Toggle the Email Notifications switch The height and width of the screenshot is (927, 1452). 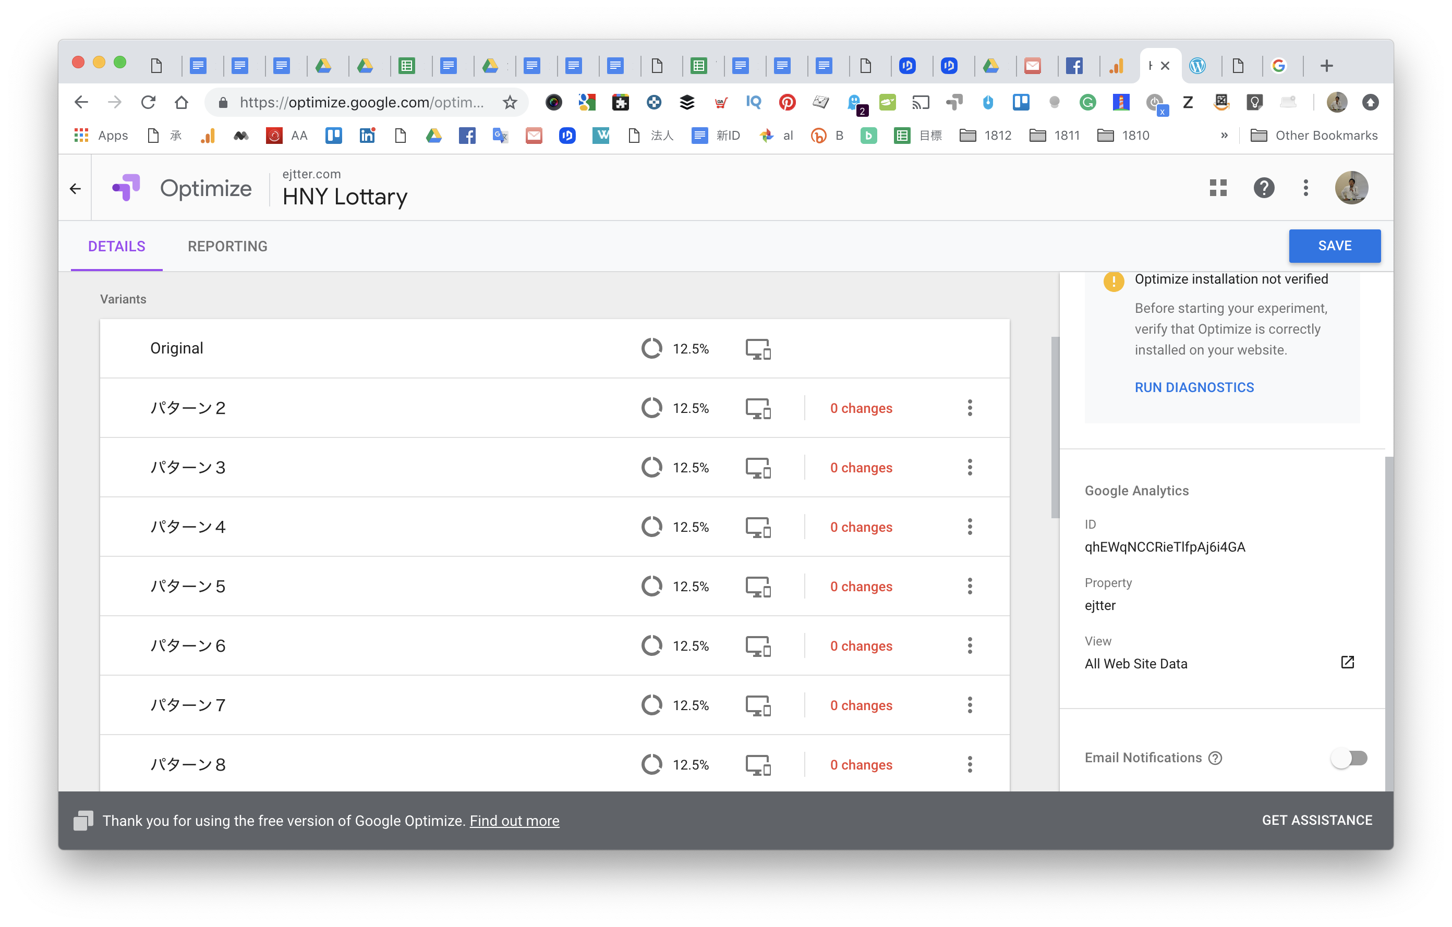point(1349,758)
